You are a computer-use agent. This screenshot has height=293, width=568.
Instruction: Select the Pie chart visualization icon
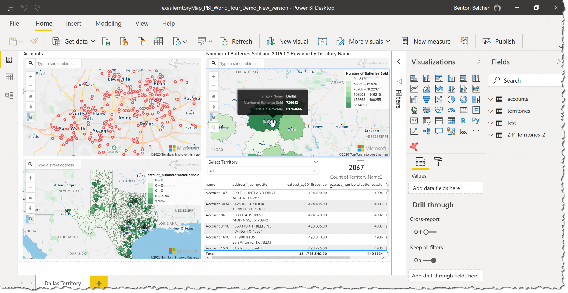451,99
